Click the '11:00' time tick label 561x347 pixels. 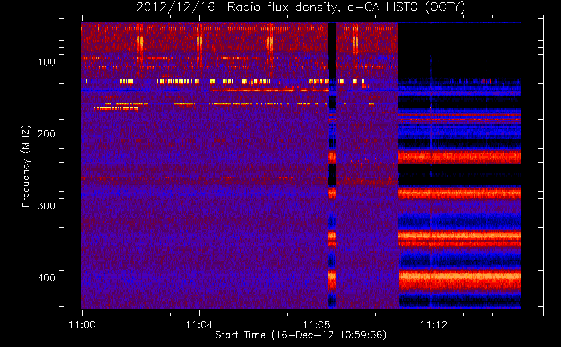pyautogui.click(x=82, y=325)
